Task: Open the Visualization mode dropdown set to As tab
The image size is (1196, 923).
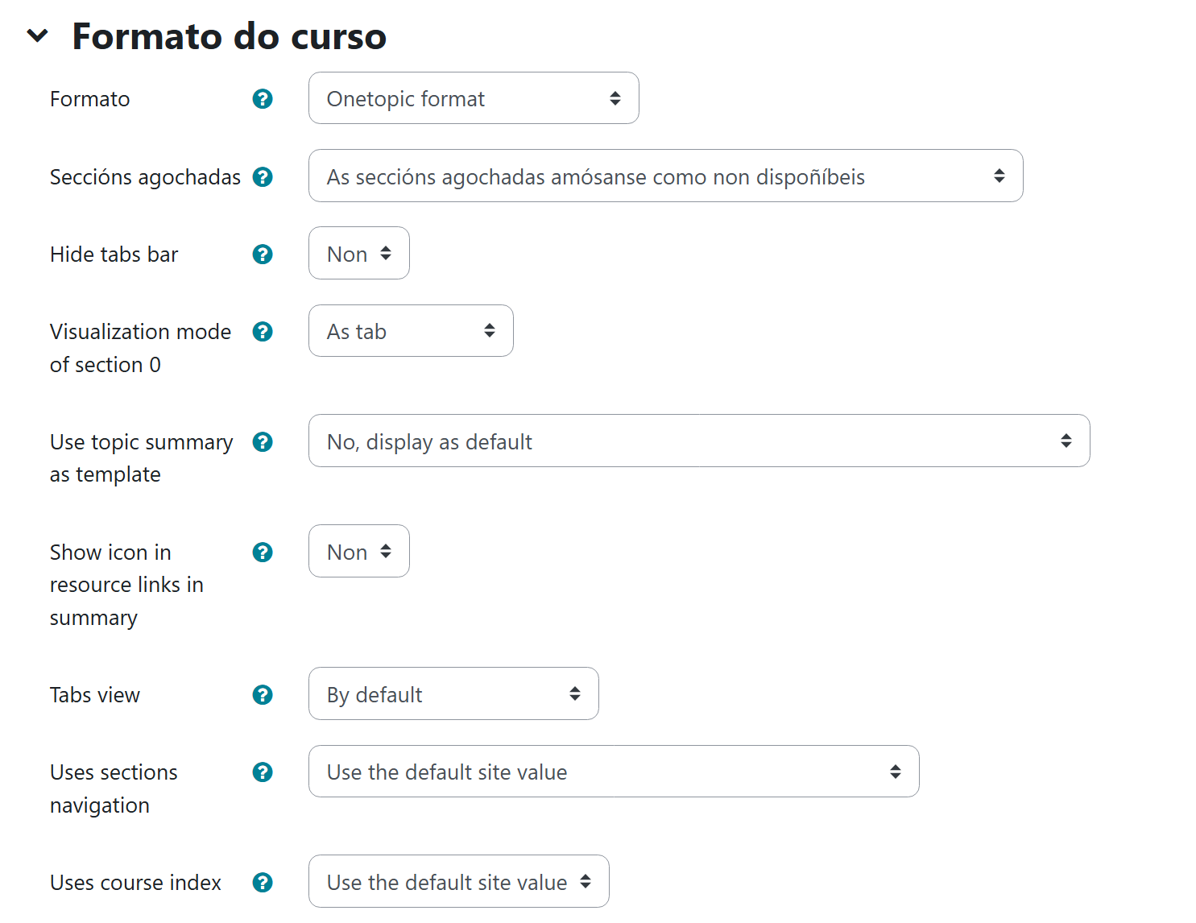Action: click(x=410, y=330)
